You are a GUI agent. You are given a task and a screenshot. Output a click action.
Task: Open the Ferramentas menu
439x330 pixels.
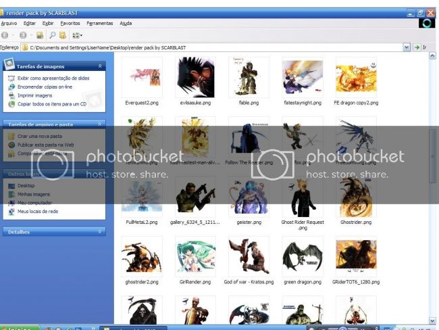[100, 23]
